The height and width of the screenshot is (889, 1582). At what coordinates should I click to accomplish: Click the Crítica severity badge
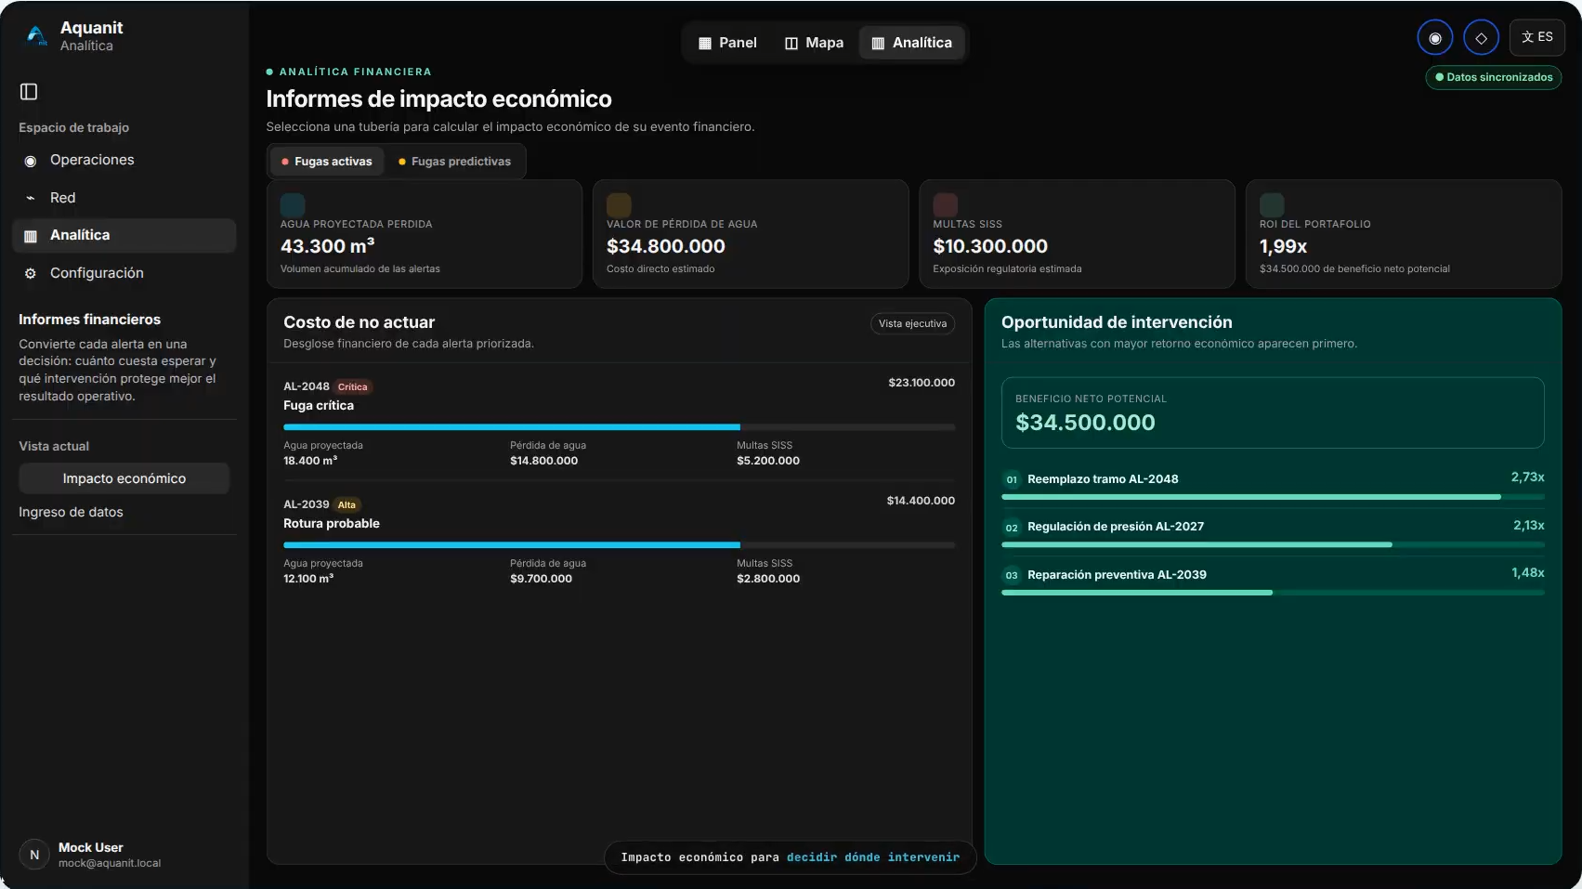click(x=352, y=386)
